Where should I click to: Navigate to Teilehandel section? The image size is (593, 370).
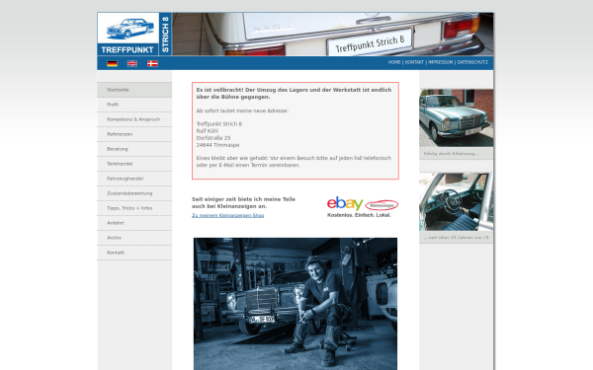tap(134, 164)
